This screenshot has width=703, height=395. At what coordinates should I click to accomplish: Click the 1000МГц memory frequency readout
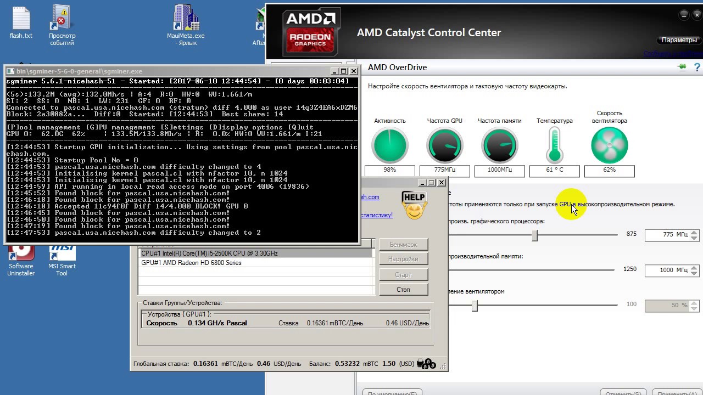tap(499, 170)
